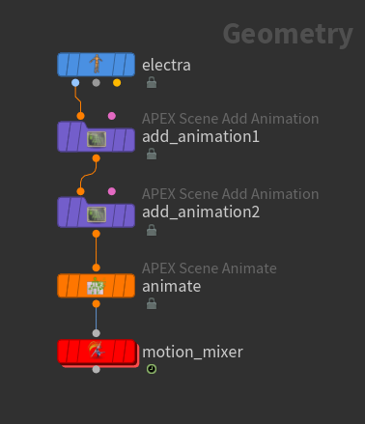Click the add_animation2 node name label
The height and width of the screenshot is (424, 365).
coord(201,212)
